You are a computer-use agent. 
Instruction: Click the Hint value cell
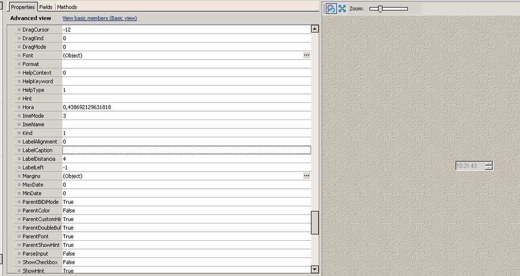click(x=187, y=98)
